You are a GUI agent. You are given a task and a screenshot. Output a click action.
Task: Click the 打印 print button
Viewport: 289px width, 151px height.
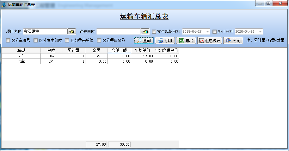pos(165,41)
